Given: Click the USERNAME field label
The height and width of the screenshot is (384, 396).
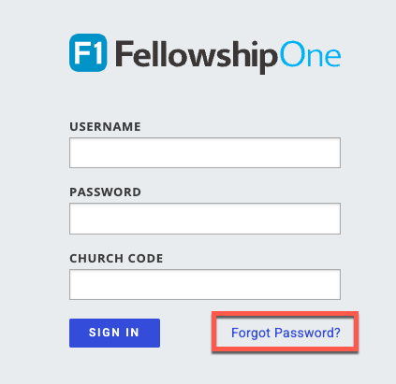Looking at the screenshot, I should click(x=105, y=127).
